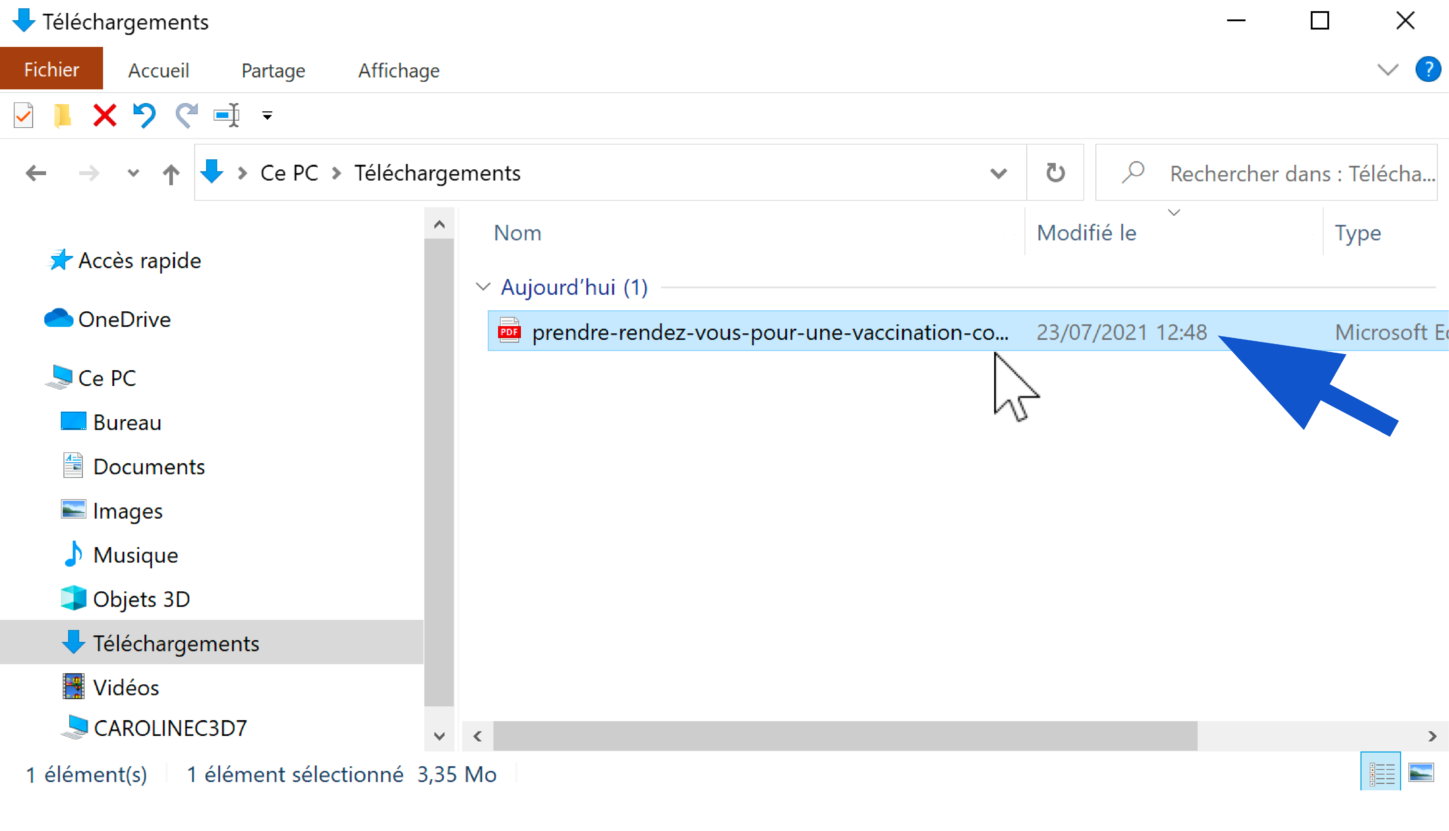Viewport: 1449px width, 831px height.
Task: Open properties via the checkmark page icon
Action: tap(23, 115)
